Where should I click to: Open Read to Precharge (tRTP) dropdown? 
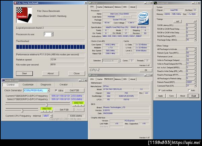[195, 75]
